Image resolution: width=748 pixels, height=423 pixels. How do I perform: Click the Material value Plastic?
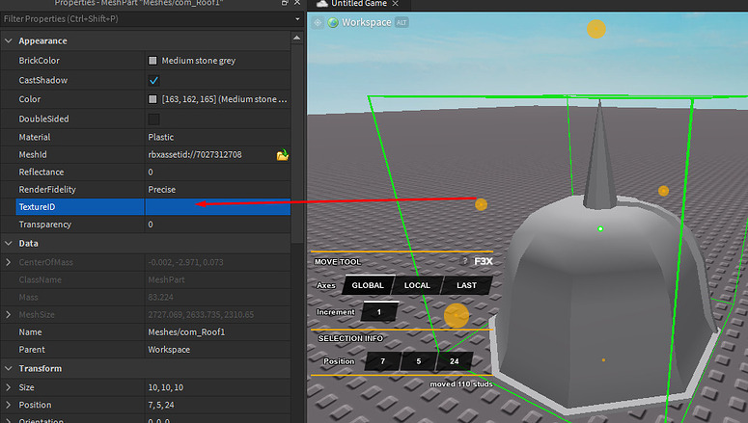(161, 137)
